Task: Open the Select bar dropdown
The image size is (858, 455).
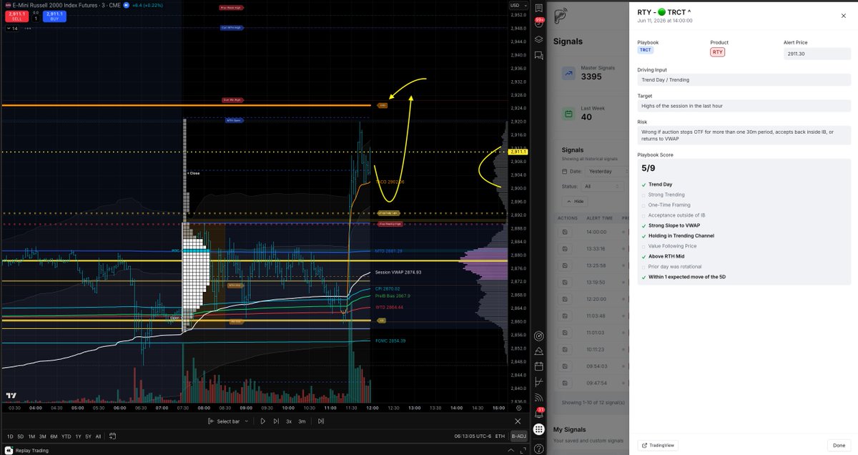Action: [229, 421]
